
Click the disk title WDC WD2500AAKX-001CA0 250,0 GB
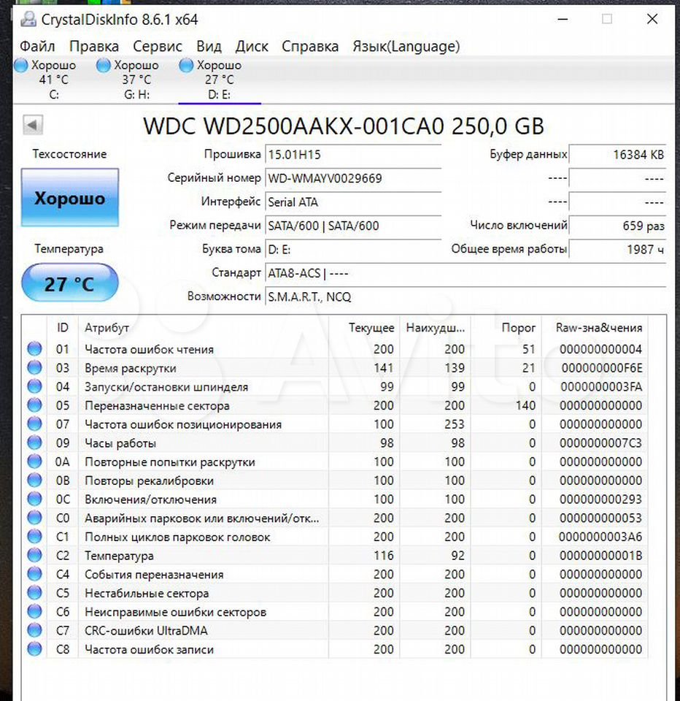click(344, 126)
